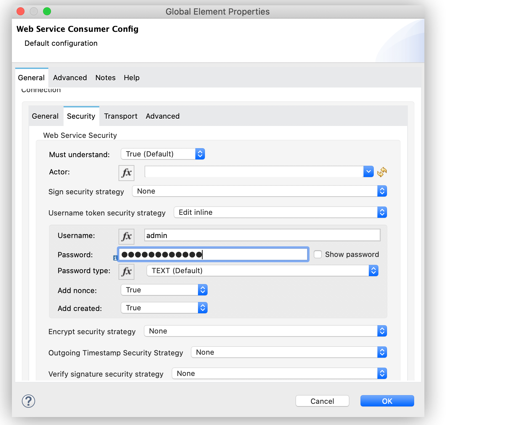Click the Cancel button

click(x=322, y=401)
